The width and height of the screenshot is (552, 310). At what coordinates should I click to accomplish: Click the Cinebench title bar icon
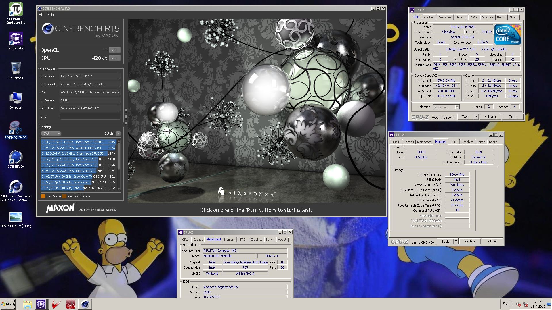[40, 9]
